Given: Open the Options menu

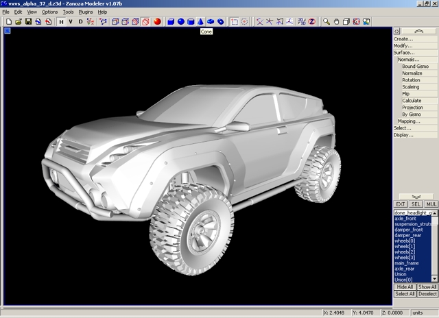Looking at the screenshot, I should [x=49, y=12].
